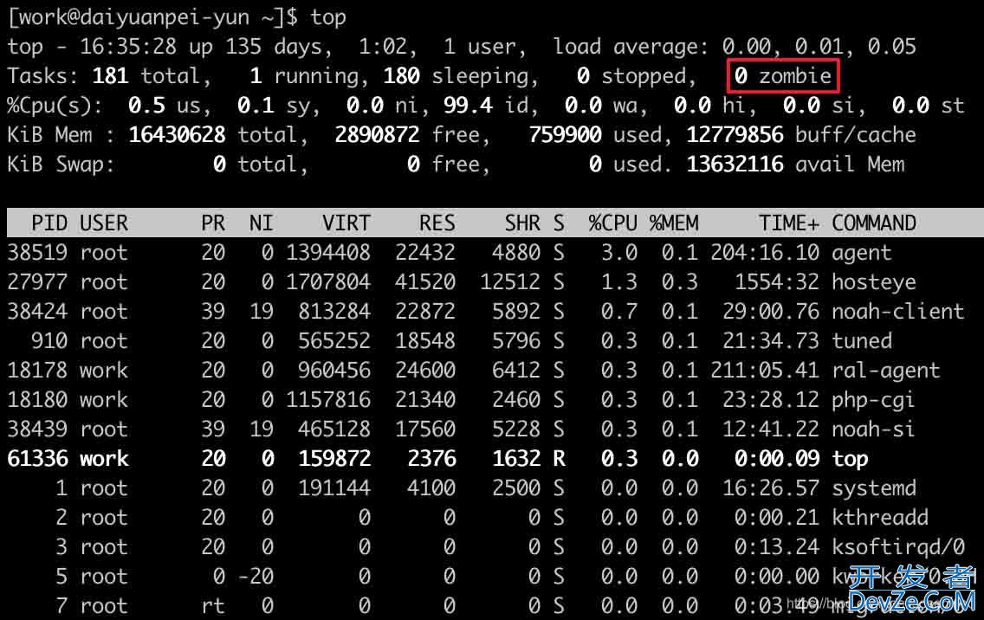
Task: Click the PID column header
Action: tap(49, 223)
